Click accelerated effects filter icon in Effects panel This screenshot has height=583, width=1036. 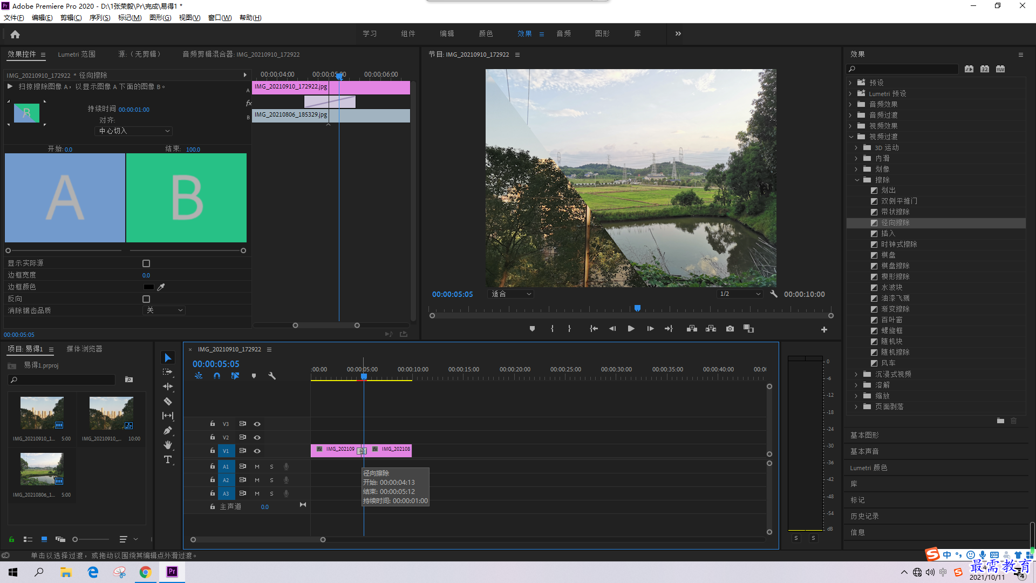pyautogui.click(x=969, y=69)
